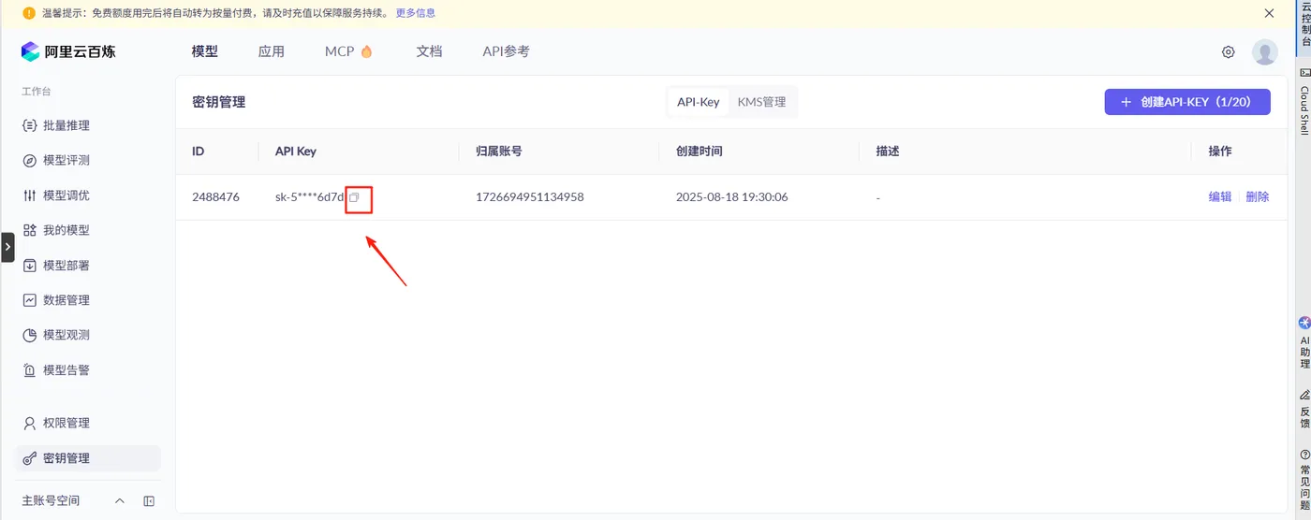Click the 我的模型 grid icon
This screenshot has height=520, width=1311.
30,230
